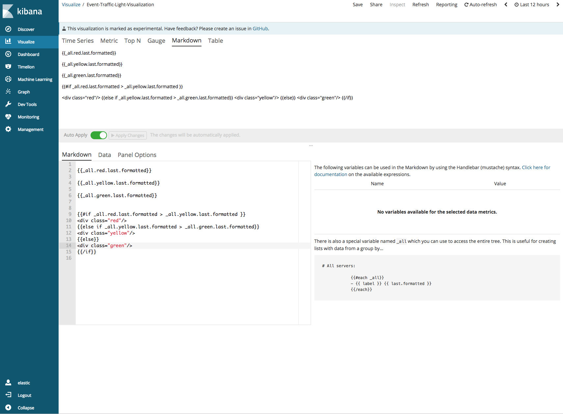Save the Event-Traffic-Light visualization
Image resolution: width=563 pixels, height=414 pixels.
point(358,5)
